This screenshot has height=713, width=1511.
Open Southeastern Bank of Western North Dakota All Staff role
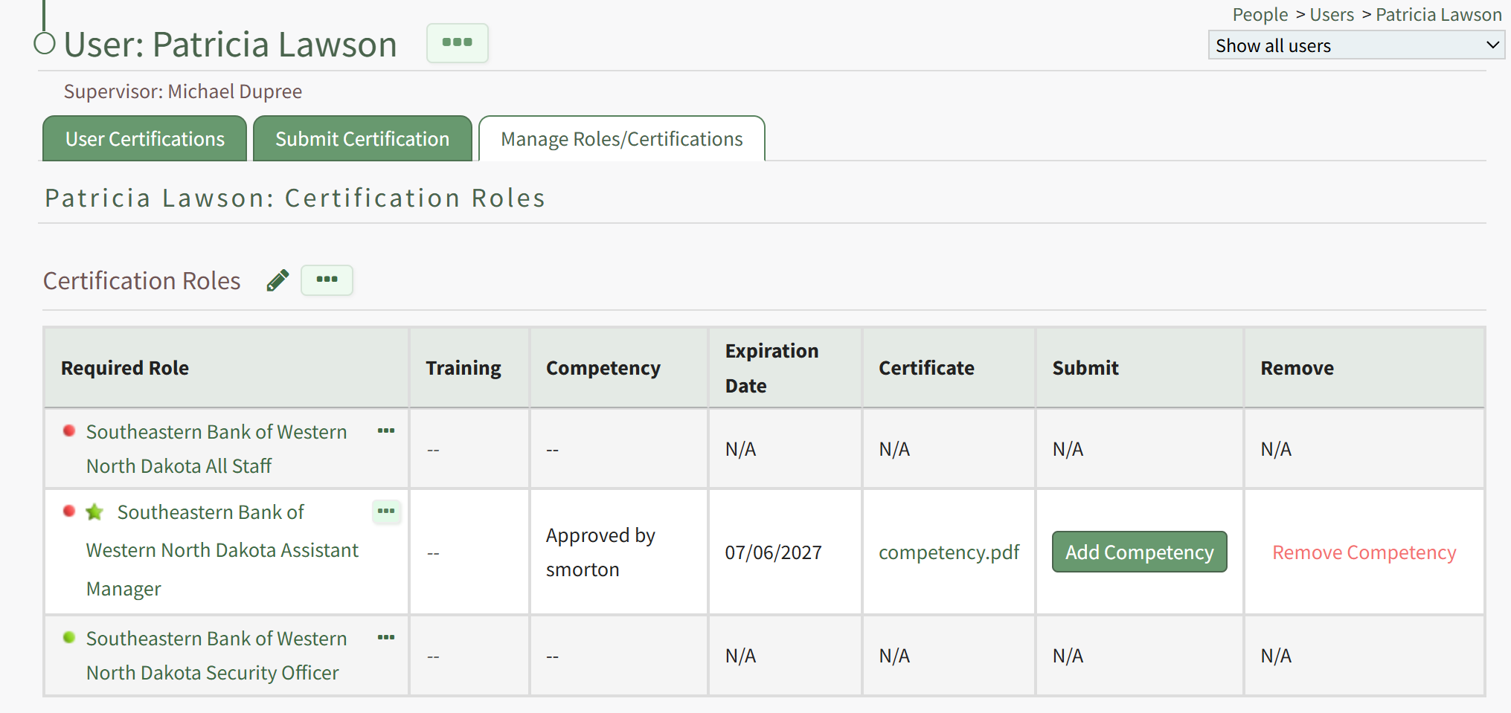tap(216, 449)
